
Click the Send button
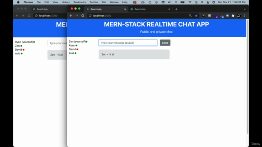tap(165, 42)
